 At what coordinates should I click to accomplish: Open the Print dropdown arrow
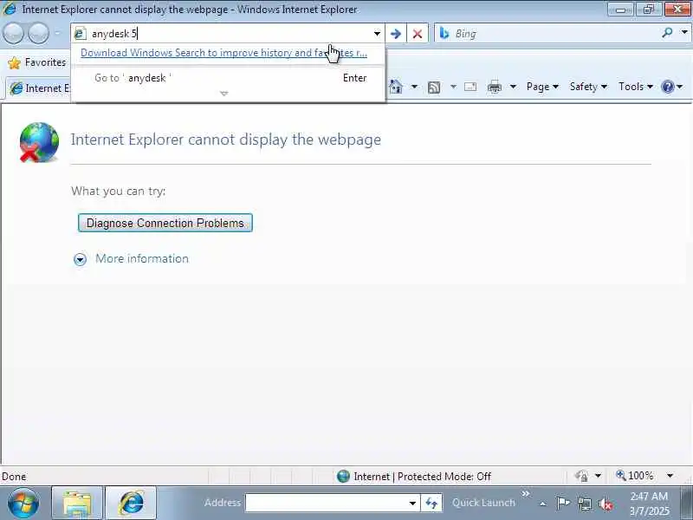(513, 87)
